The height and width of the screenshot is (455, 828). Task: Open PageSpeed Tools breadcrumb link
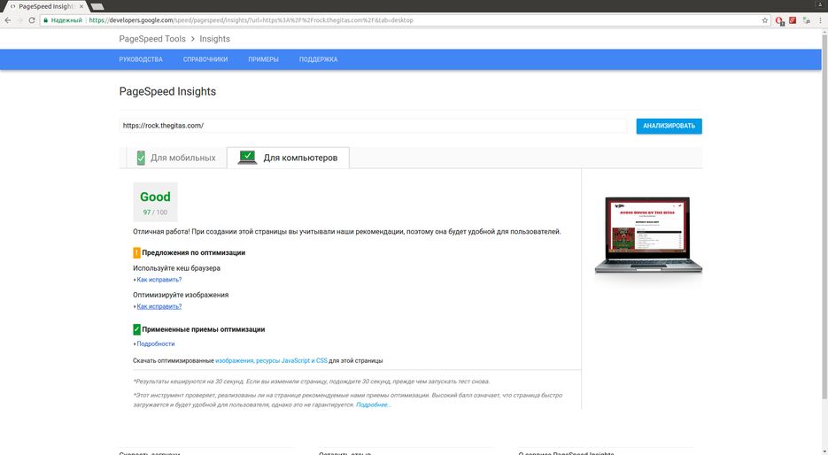tap(152, 39)
